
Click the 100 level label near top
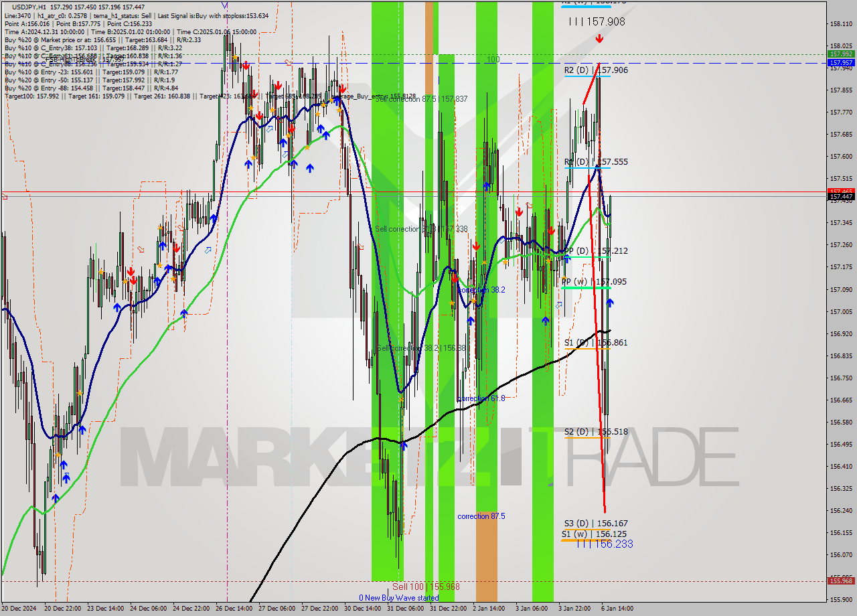pos(493,60)
